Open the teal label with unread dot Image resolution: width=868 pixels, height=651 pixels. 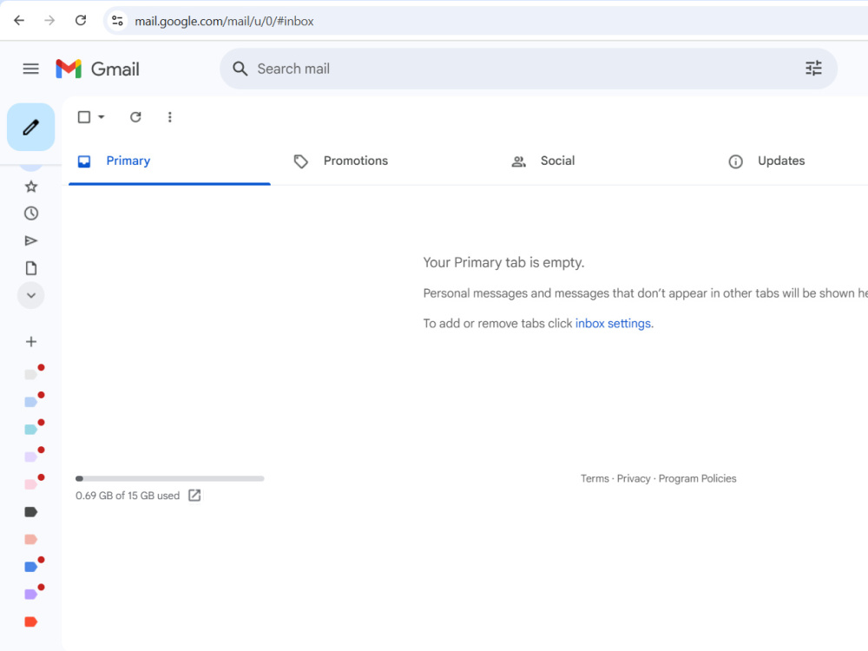[31, 430]
